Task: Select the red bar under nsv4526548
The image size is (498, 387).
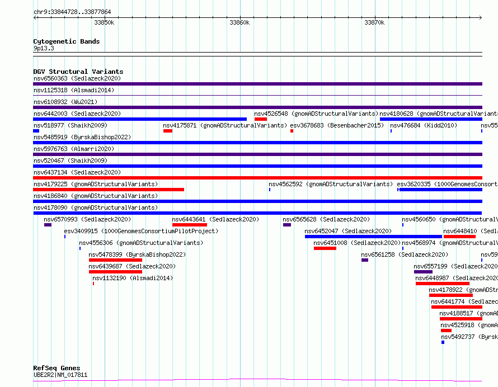Action: 260,119
